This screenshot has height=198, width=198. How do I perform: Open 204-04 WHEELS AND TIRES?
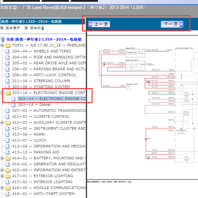pyautogui.click(x=42, y=51)
